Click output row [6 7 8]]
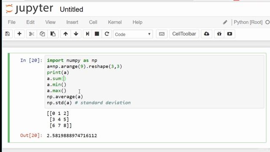270x152 pixels. click(x=61, y=125)
